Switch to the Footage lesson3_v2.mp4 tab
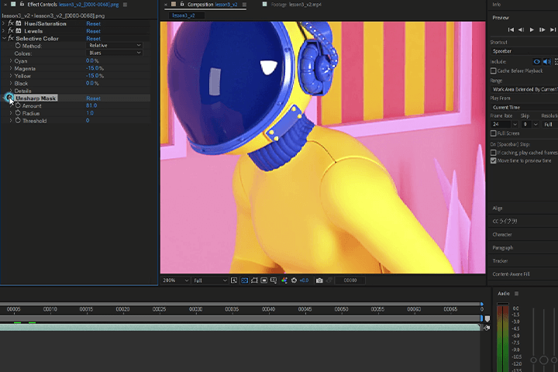558x372 pixels. point(296,5)
